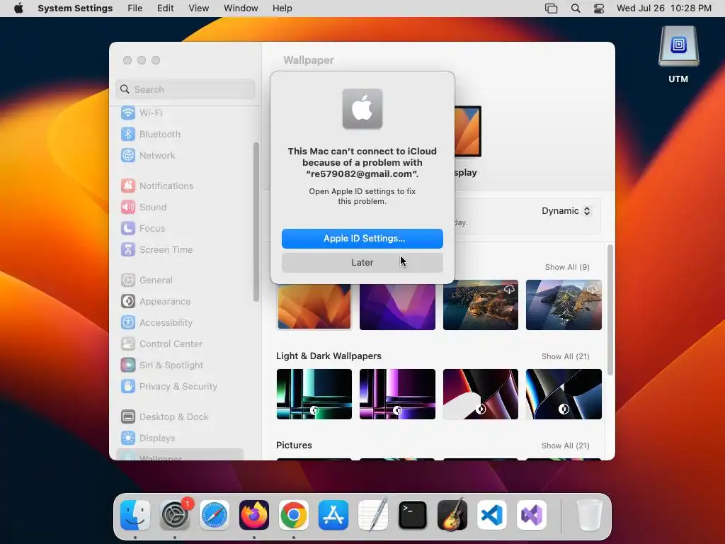Click the sidebar vertical scrollbar
Screen dimensions: 725x544
tap(256, 222)
